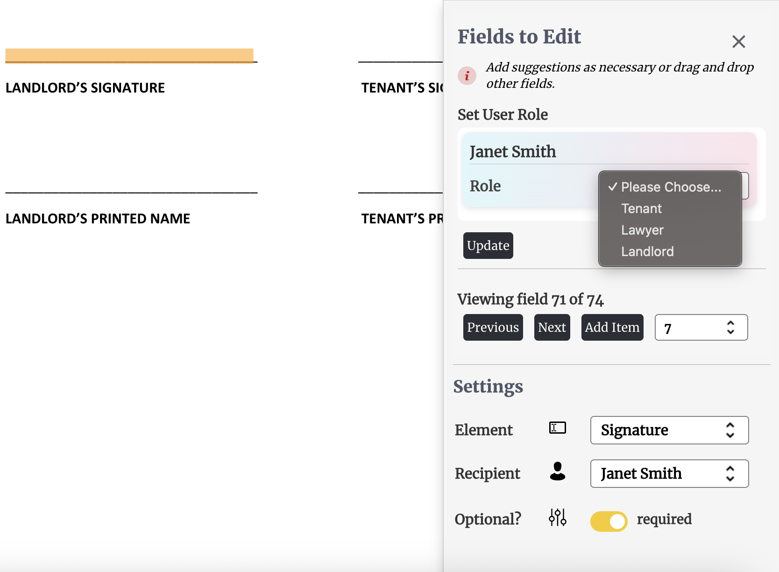Screen dimensions: 779x572
Task: Click the red info icon
Action: click(467, 76)
